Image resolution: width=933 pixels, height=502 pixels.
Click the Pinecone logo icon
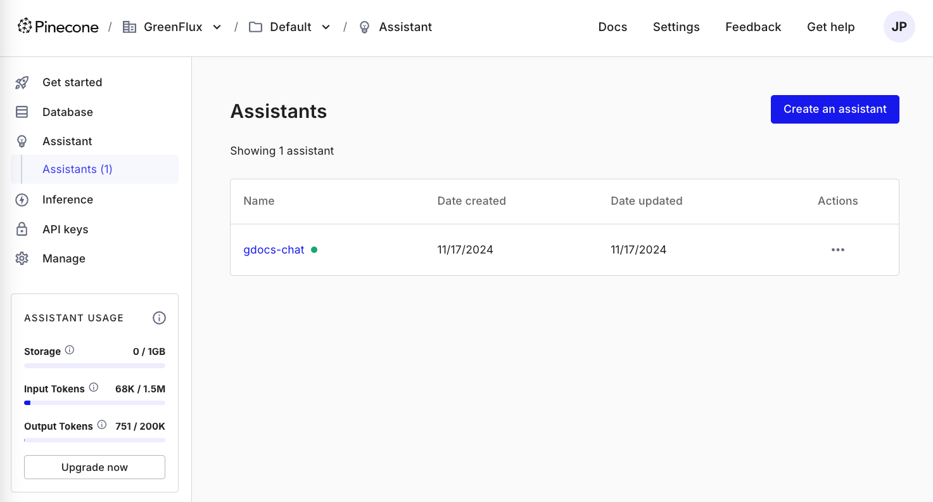[25, 26]
